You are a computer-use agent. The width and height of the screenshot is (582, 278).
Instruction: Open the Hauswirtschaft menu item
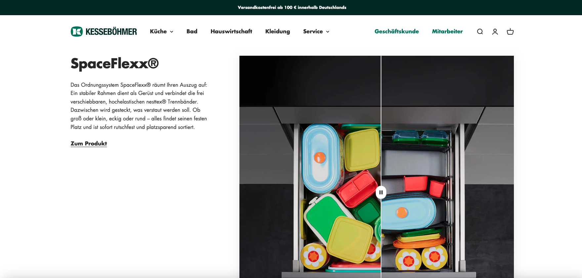click(x=231, y=31)
